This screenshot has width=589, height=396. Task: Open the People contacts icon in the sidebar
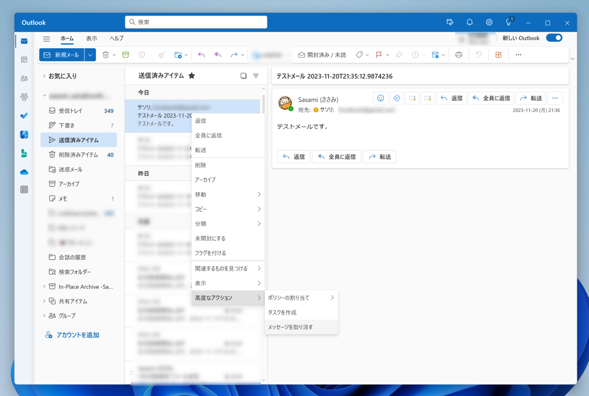click(24, 78)
